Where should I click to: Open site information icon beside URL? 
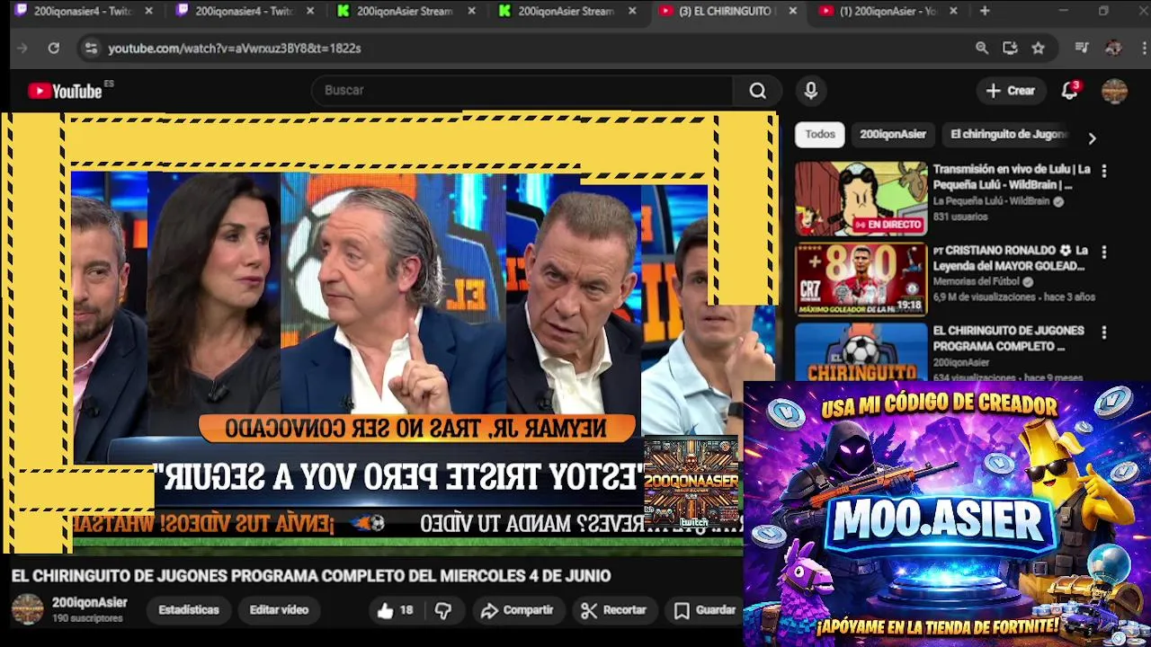pyautogui.click(x=90, y=48)
